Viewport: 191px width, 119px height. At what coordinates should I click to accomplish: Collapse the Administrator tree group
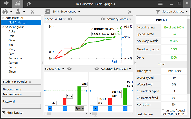[x=3, y=18]
